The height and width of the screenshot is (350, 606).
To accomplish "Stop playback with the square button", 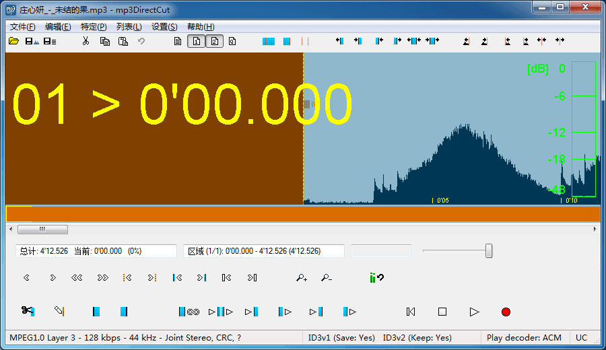I will [x=442, y=312].
